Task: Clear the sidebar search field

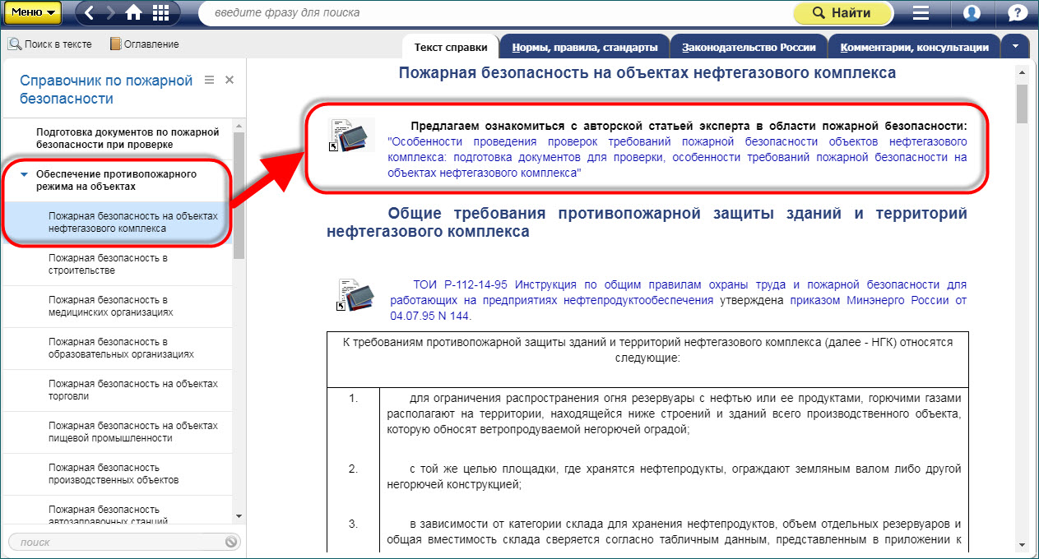Action: click(231, 542)
